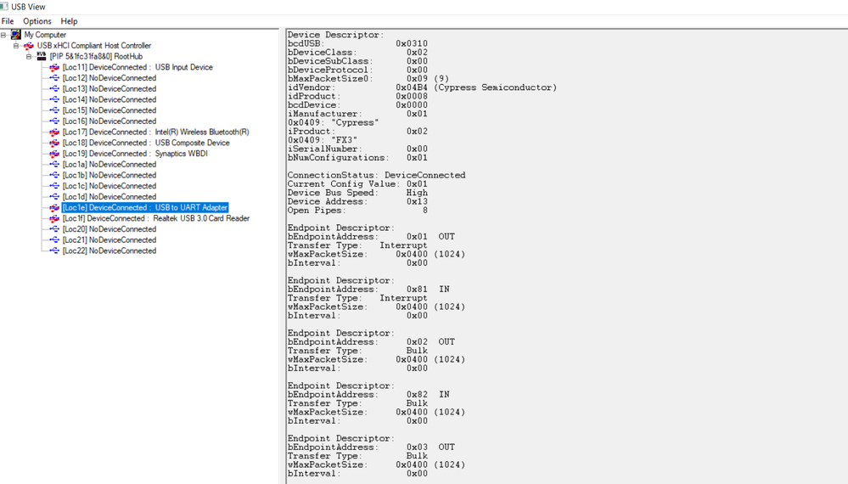The width and height of the screenshot is (848, 484).
Task: Click the bcdUSB 0x0310 line
Action: click(357, 44)
